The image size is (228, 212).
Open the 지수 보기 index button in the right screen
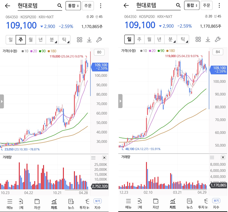click(216, 201)
